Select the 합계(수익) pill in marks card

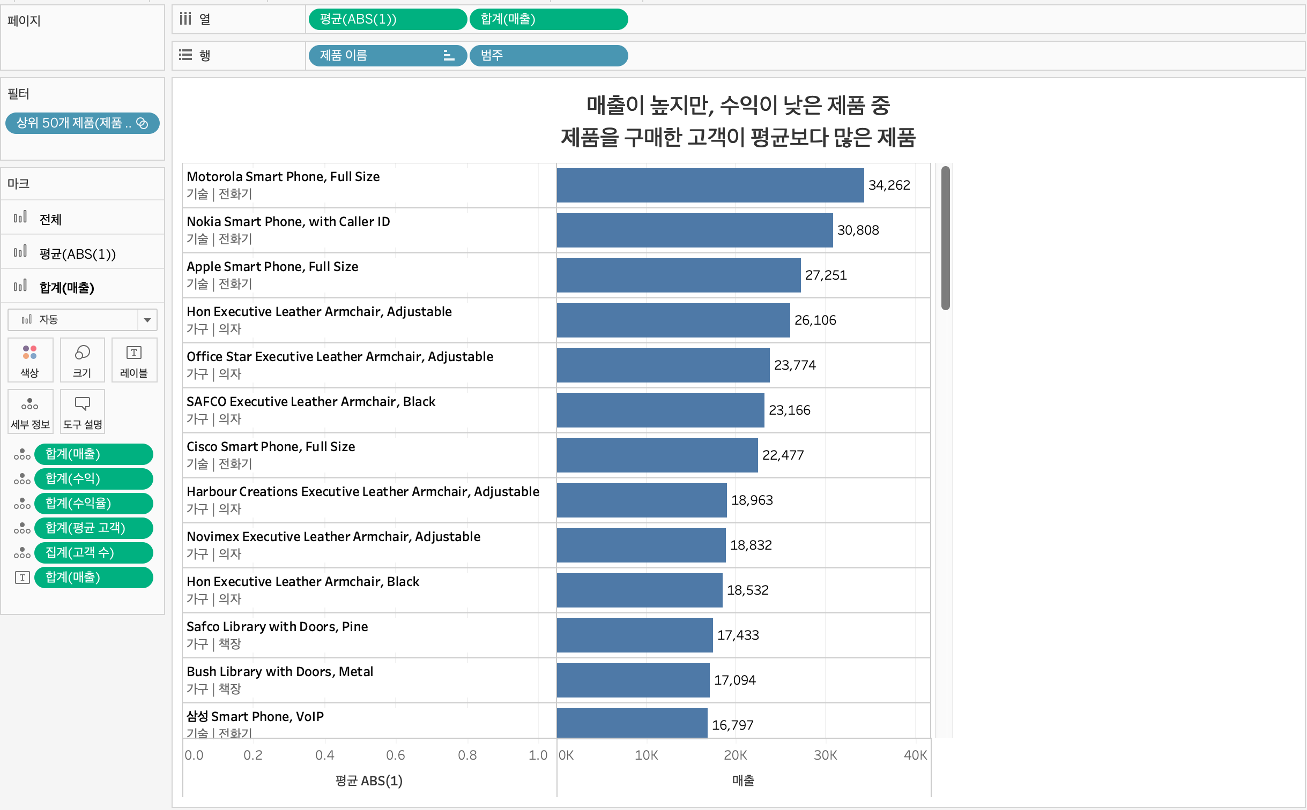pyautogui.click(x=93, y=479)
